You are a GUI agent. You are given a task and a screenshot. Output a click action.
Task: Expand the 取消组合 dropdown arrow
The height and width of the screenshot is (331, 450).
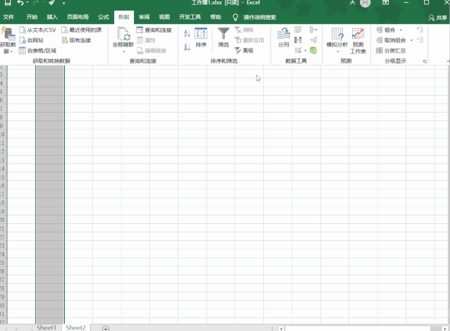411,40
